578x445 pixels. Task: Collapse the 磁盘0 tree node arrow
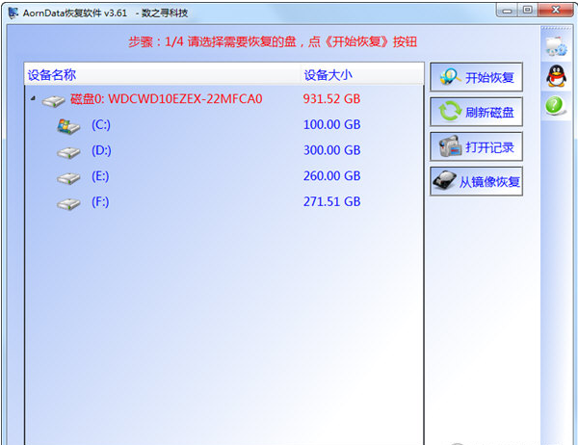click(x=33, y=98)
